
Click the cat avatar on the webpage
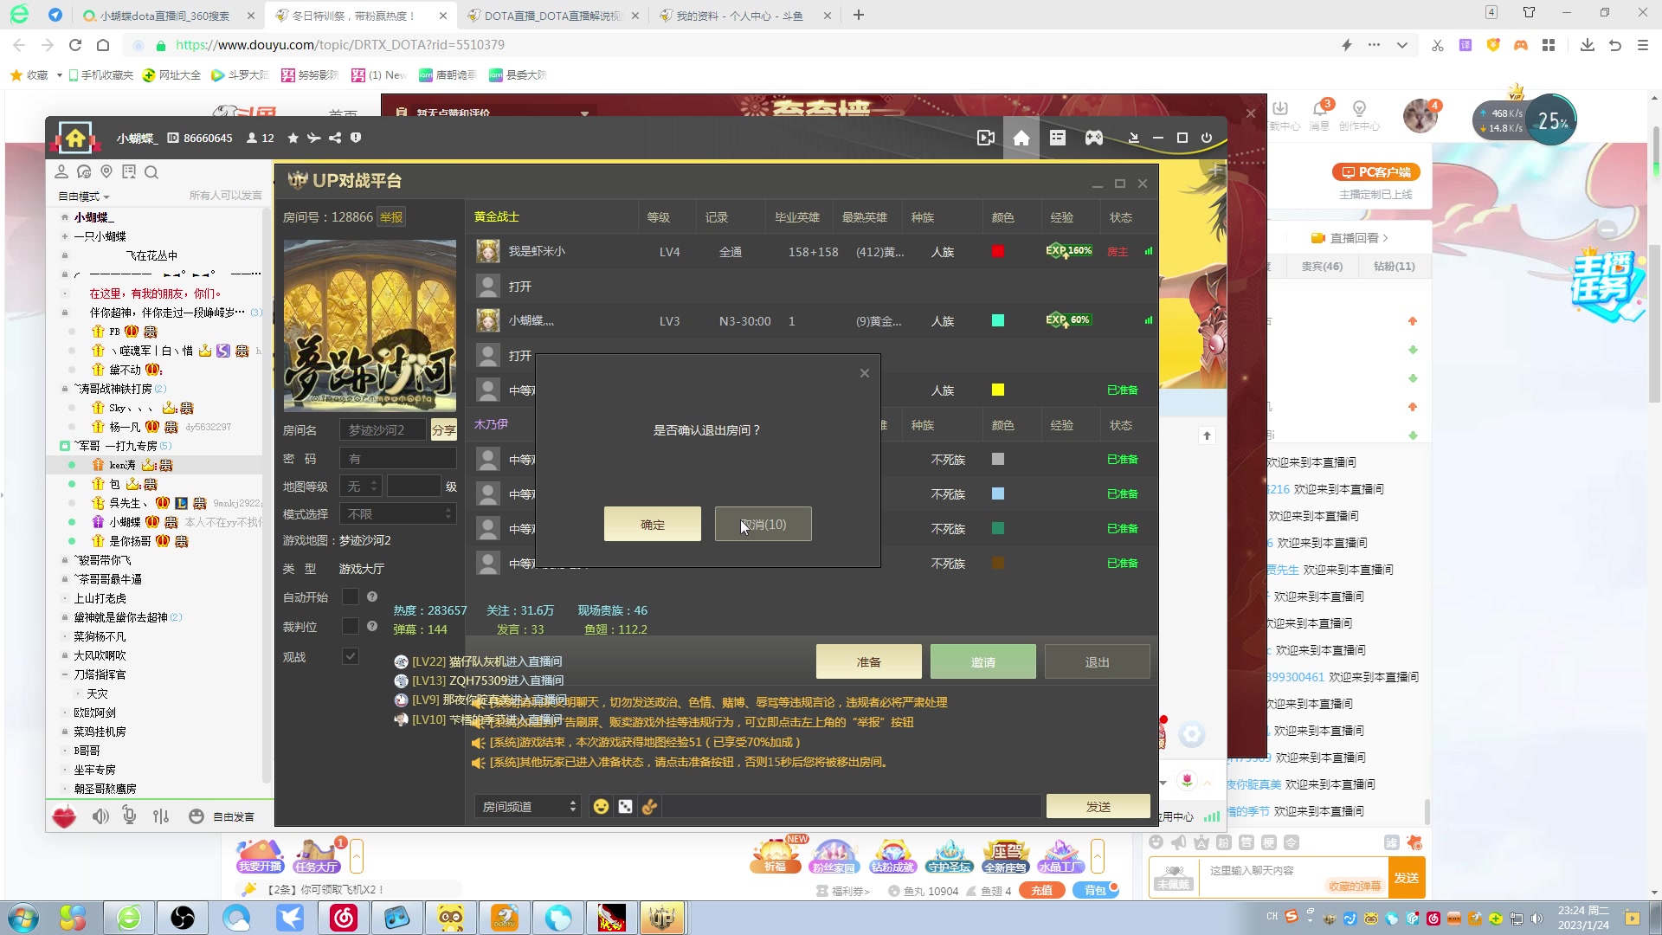[1420, 115]
